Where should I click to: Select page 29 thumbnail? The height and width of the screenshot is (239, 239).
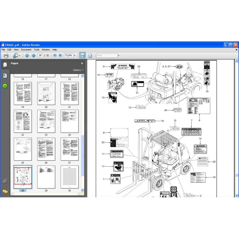[x=46, y=177]
